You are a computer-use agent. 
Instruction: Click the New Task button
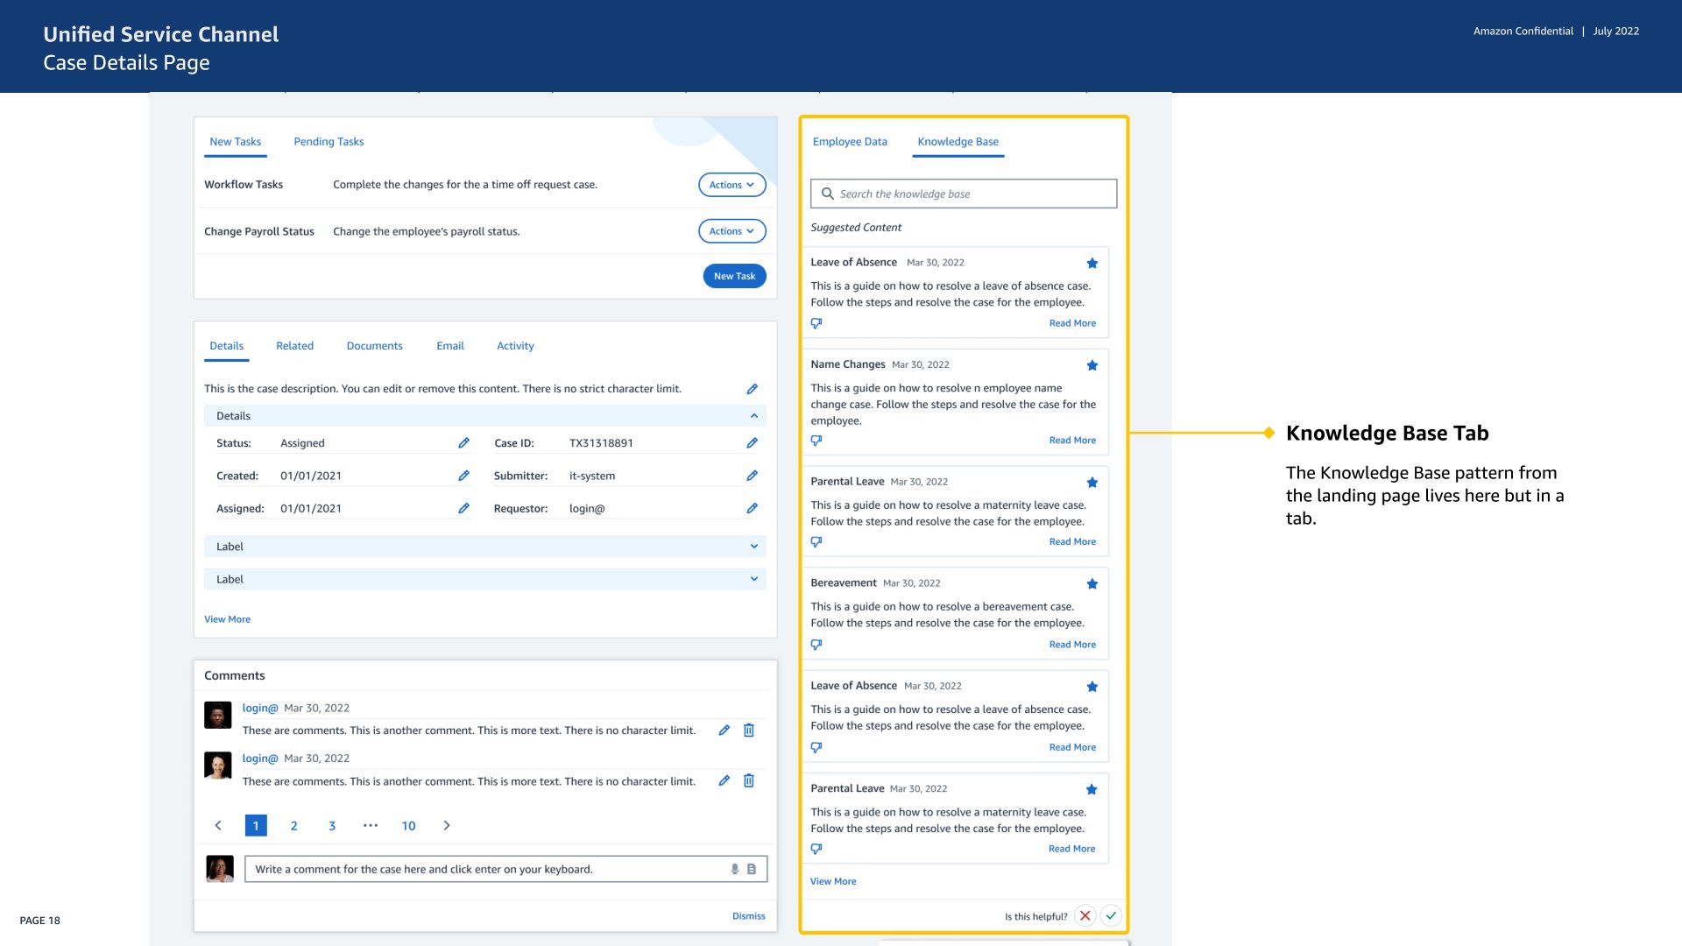734,276
